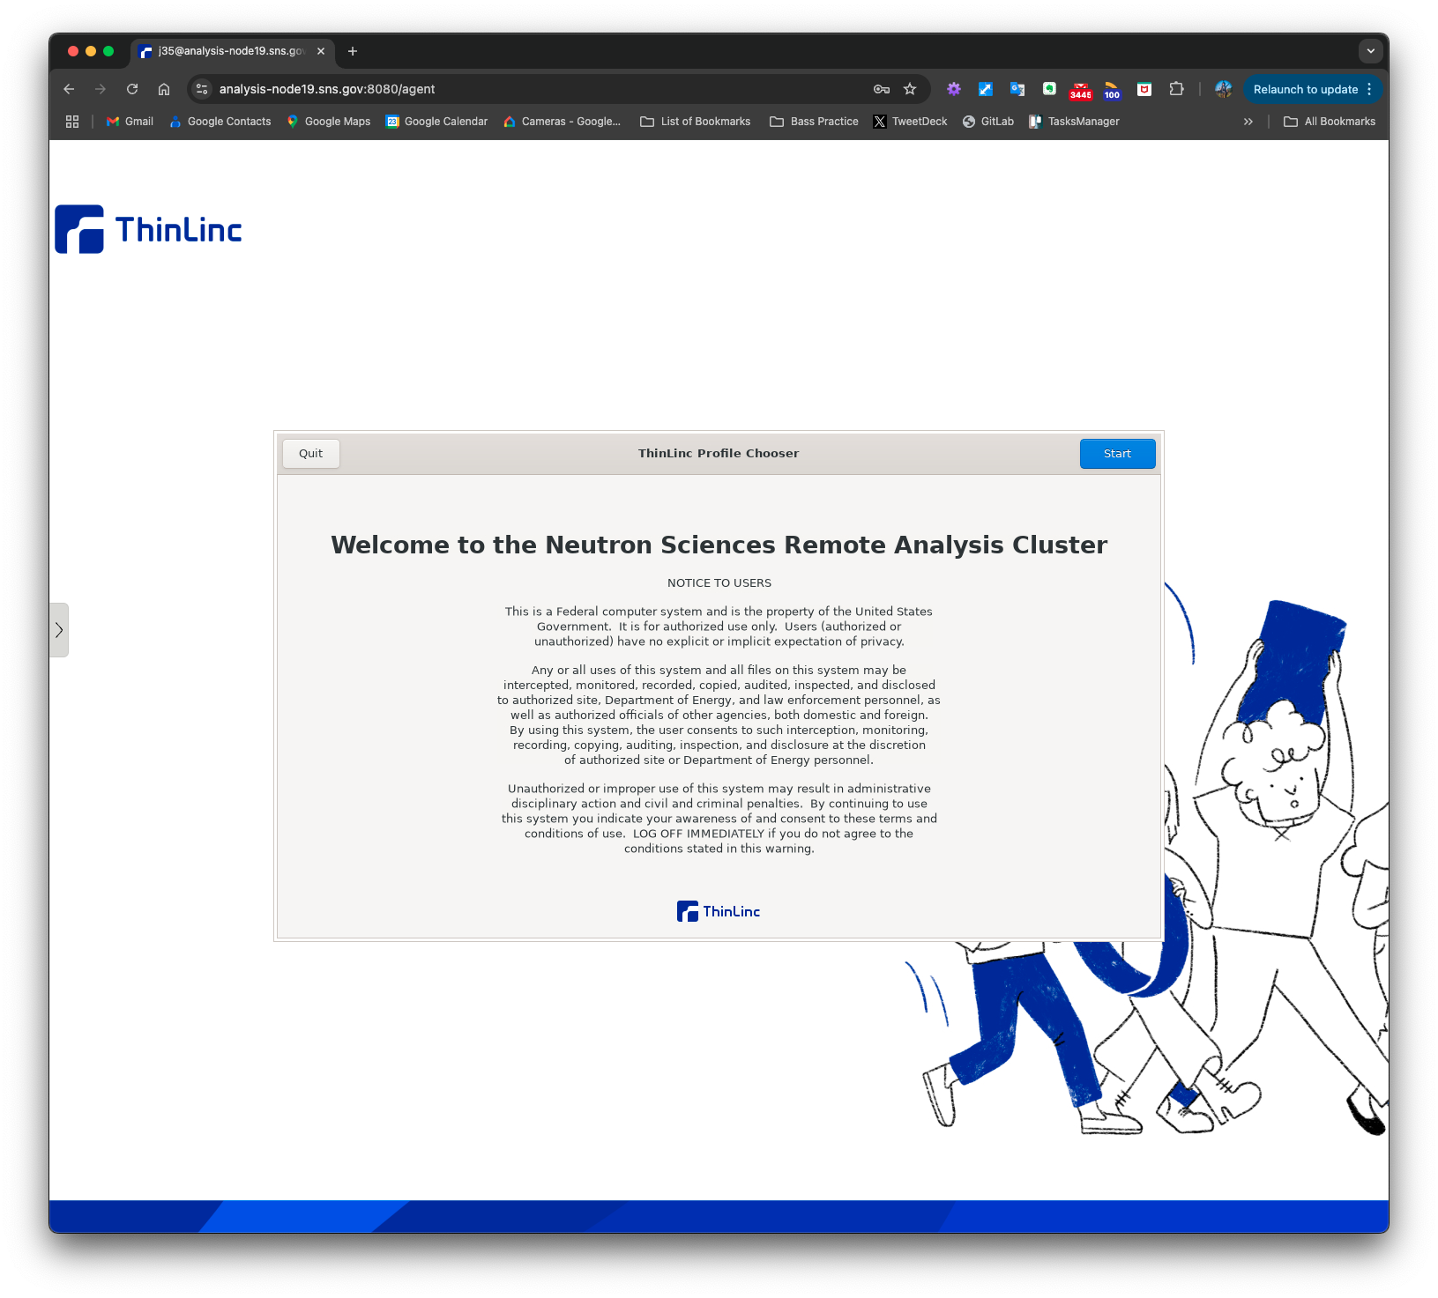
Task: Open the tab grid apps icon
Action: [x=72, y=122]
